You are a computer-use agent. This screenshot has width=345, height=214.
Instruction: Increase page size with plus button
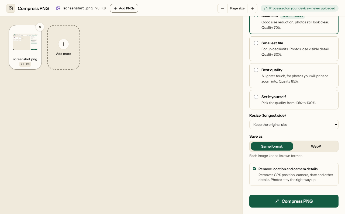[x=252, y=8]
